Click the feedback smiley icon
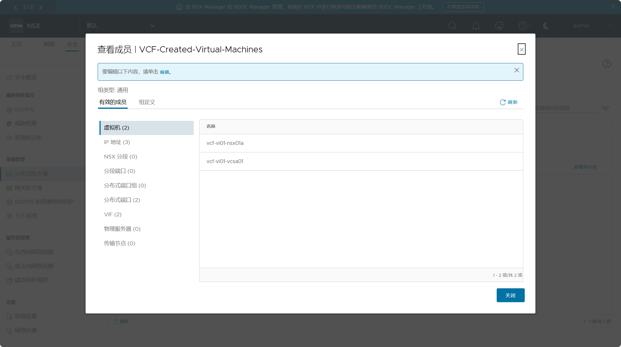The image size is (621, 347). coord(499,26)
